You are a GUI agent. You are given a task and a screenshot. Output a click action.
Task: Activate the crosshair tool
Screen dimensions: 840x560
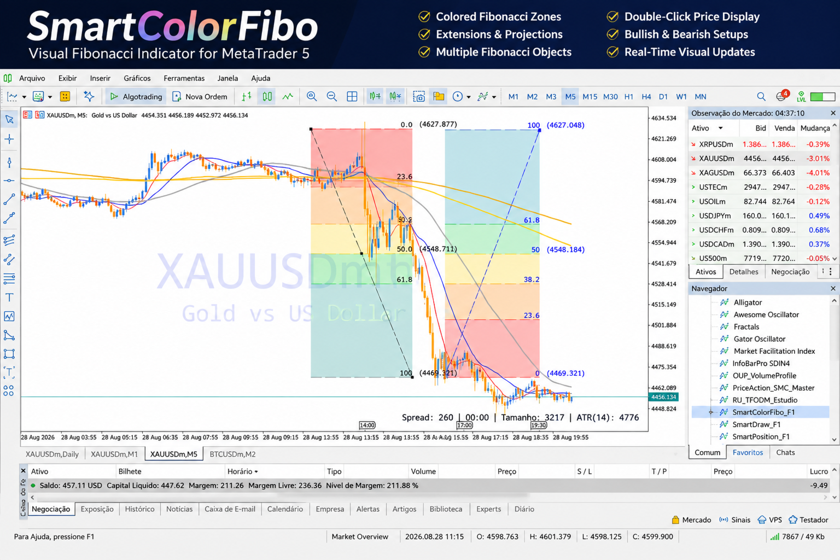pos(9,139)
